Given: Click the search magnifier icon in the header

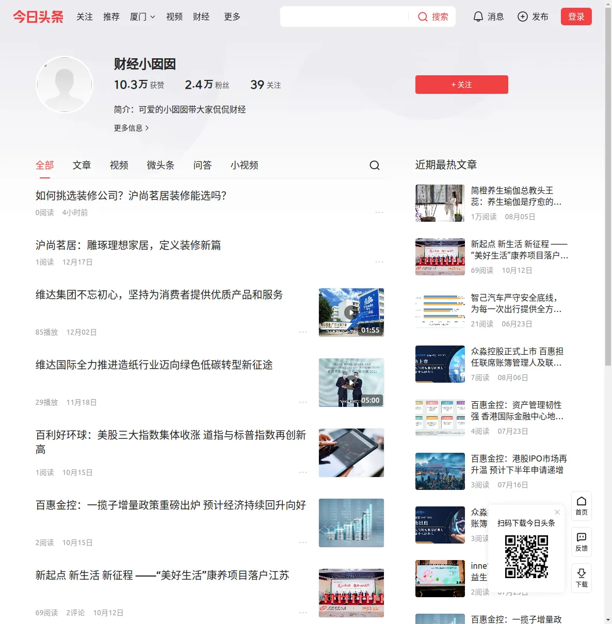Looking at the screenshot, I should click(x=423, y=17).
